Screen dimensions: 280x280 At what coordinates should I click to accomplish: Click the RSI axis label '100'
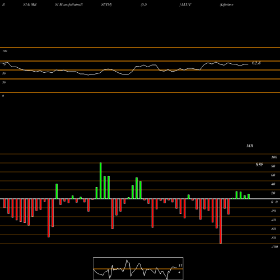[4, 51]
